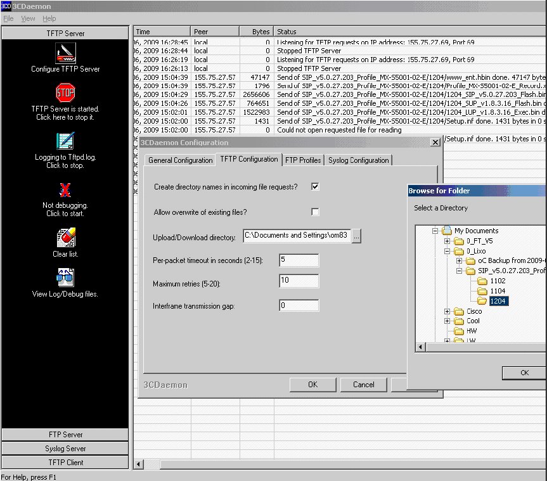Click the 3CDaemon title bar icon

(x=6, y=6)
